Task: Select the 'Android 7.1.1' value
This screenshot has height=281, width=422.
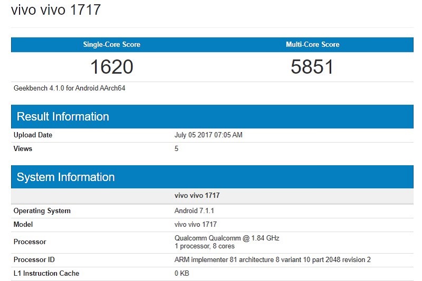Action: pos(194,210)
